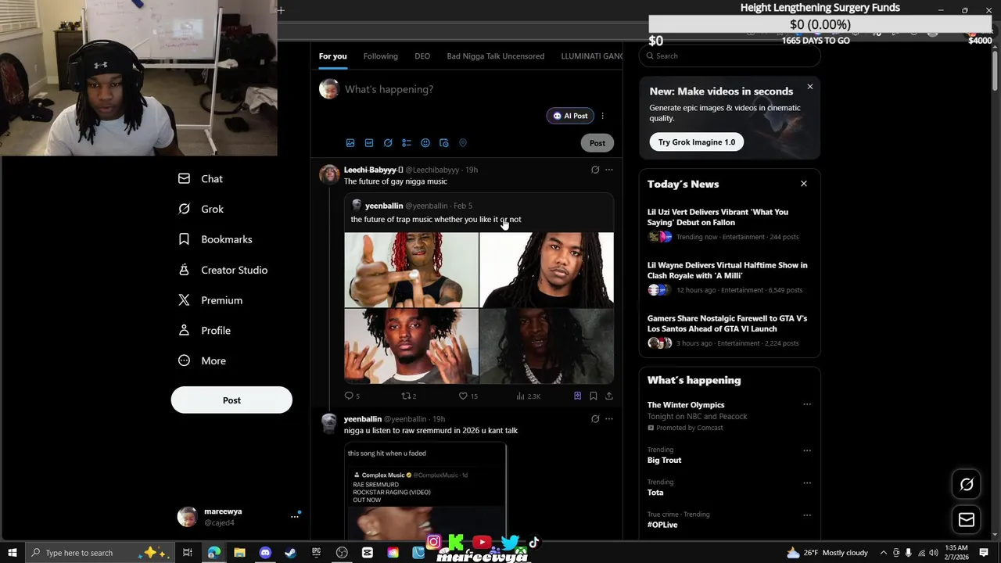Click Post button in the composer
1001x563 pixels.
[597, 143]
